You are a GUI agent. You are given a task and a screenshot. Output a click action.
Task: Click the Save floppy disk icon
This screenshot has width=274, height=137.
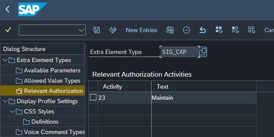pos(96,30)
